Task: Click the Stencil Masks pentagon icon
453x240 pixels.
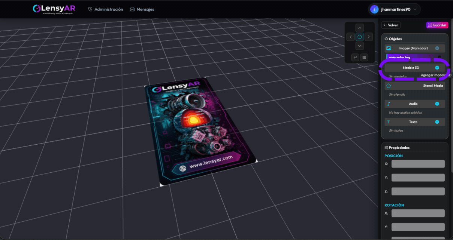Action: (389, 86)
